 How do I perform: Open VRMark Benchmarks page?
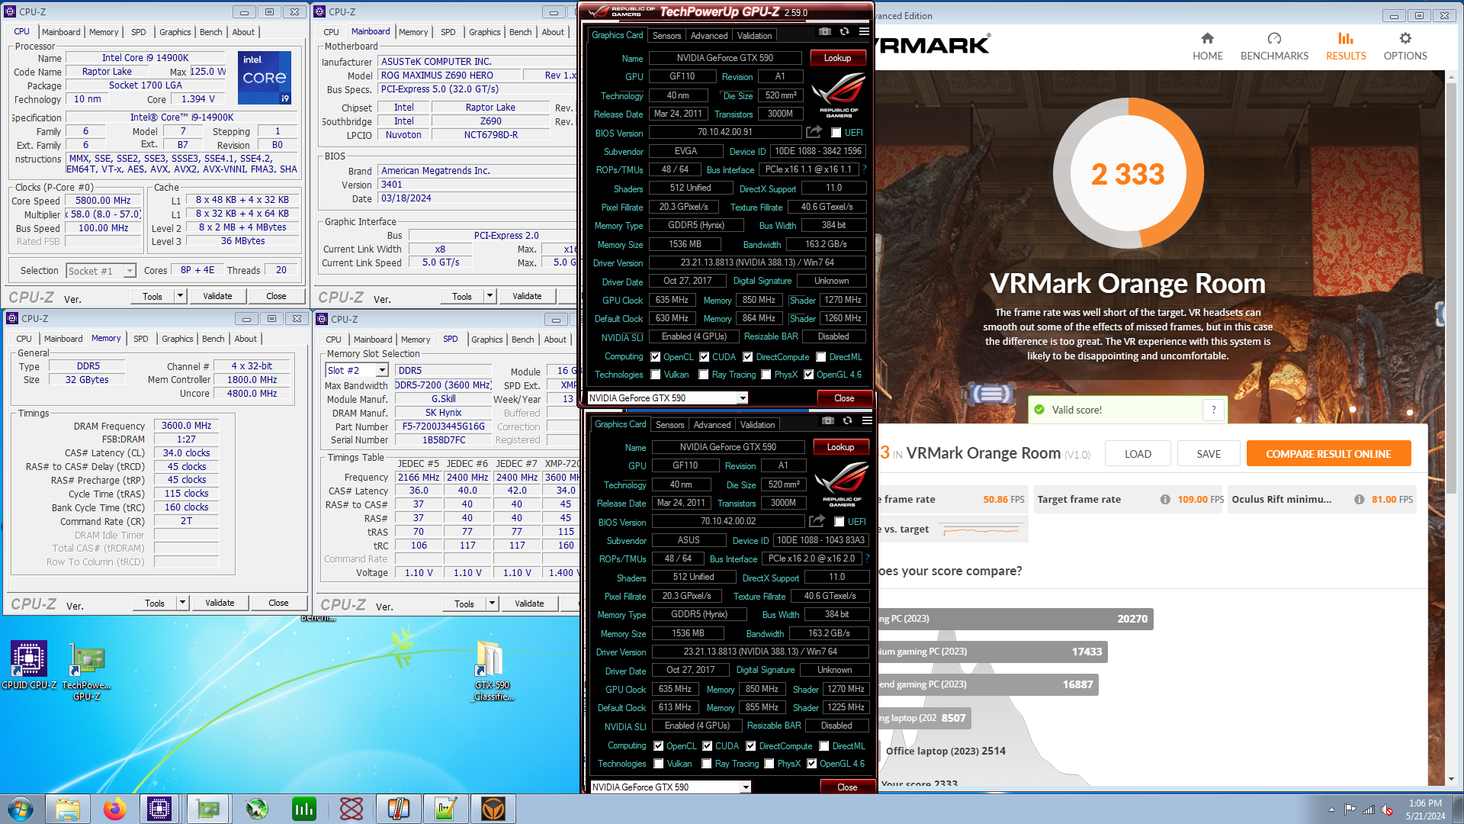point(1274,47)
